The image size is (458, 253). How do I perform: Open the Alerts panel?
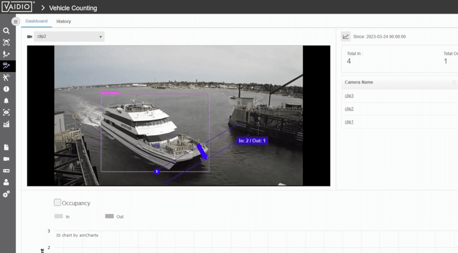coord(6,89)
